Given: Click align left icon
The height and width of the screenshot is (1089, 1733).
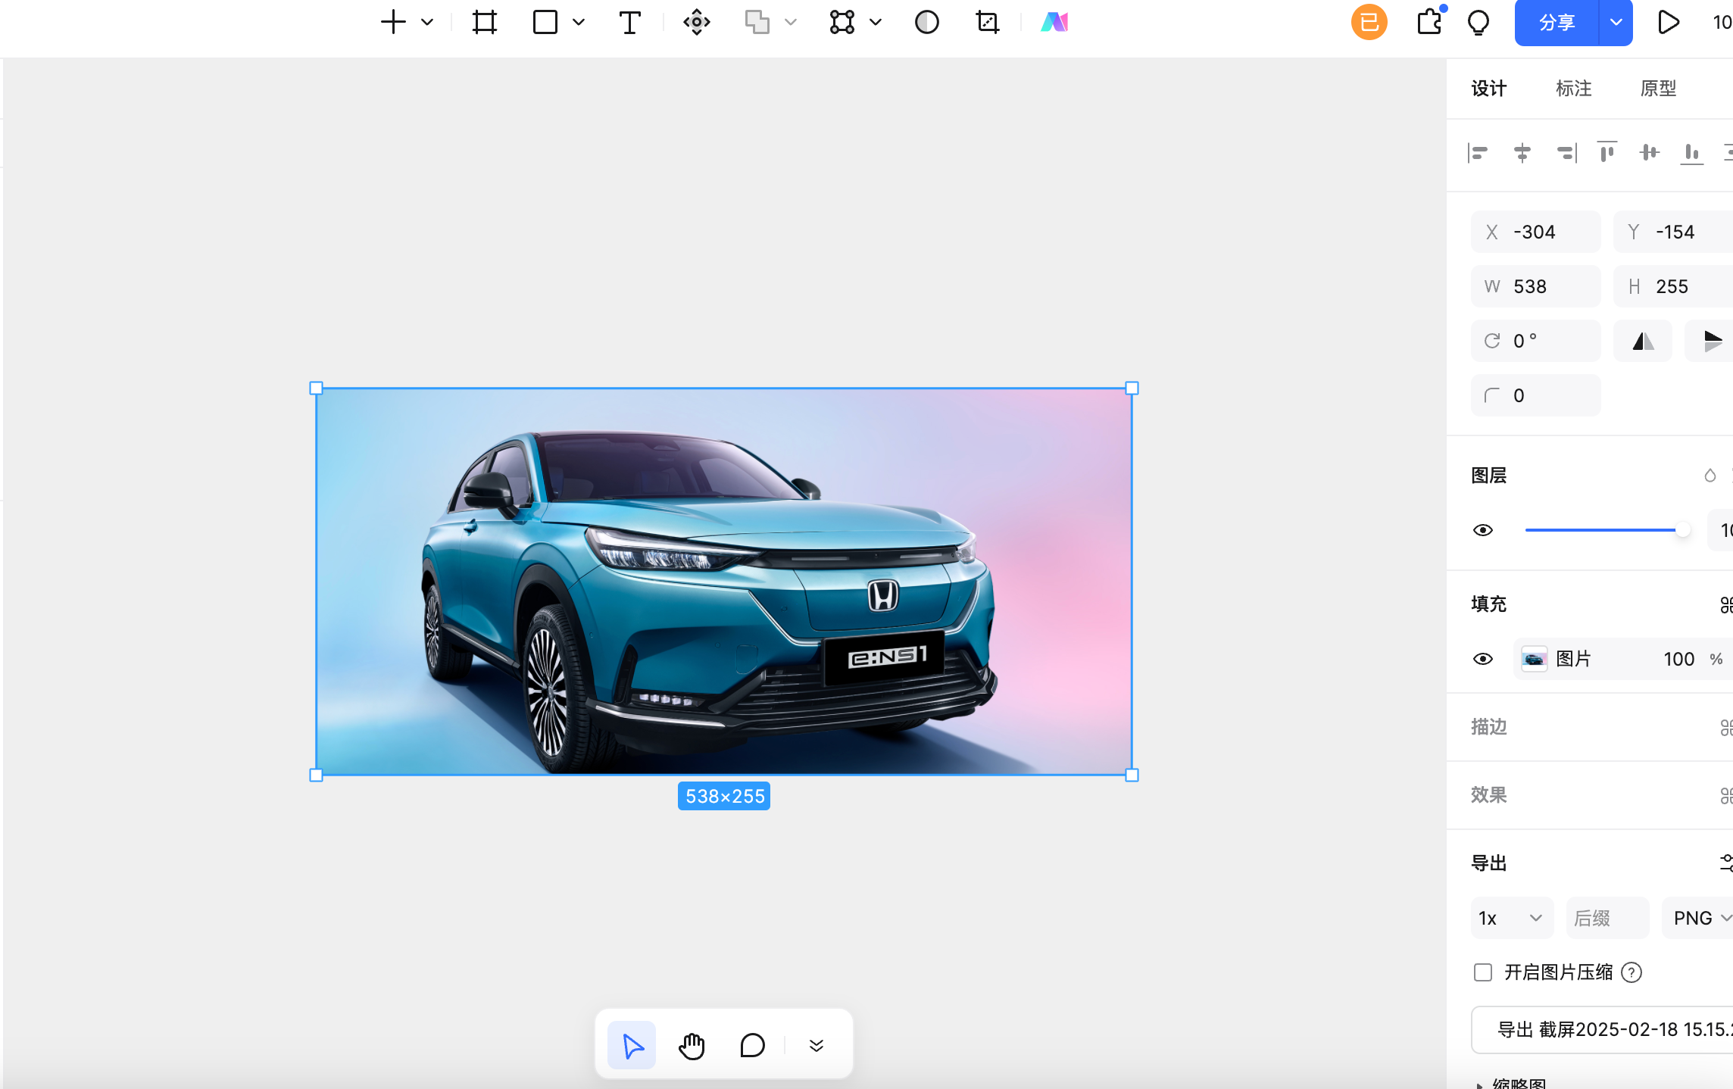Looking at the screenshot, I should click(1478, 153).
